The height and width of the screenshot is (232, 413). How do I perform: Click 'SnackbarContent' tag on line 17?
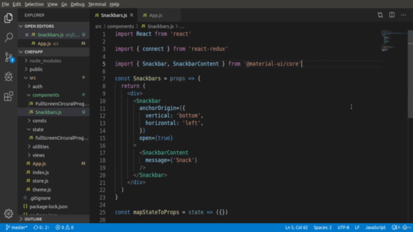[165, 153]
